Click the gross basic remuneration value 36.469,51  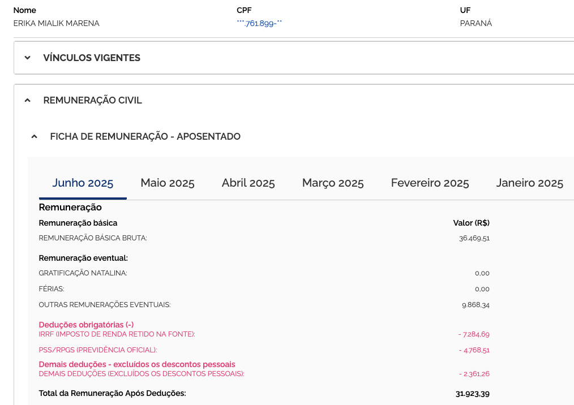point(474,238)
